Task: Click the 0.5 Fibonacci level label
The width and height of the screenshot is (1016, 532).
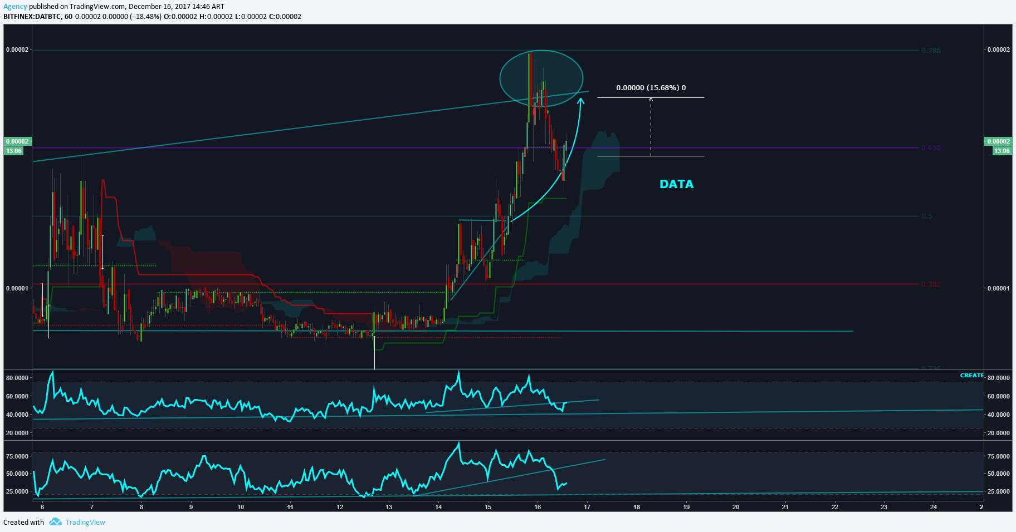Action: click(x=927, y=216)
